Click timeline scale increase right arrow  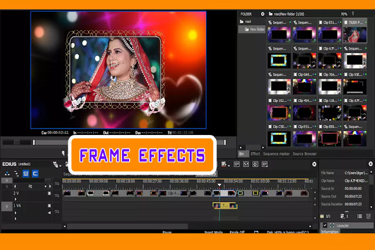(x=50, y=186)
